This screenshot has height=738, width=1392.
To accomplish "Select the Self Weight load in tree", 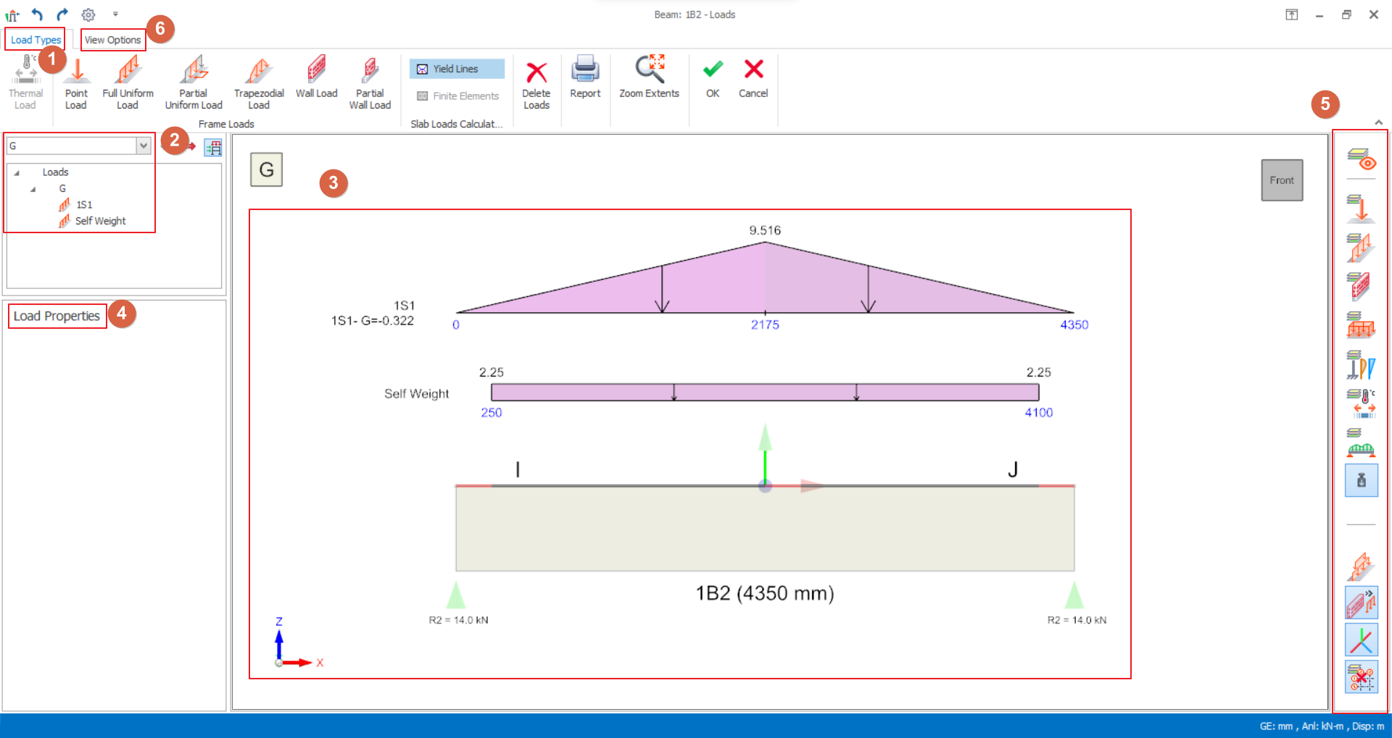I will (x=100, y=221).
